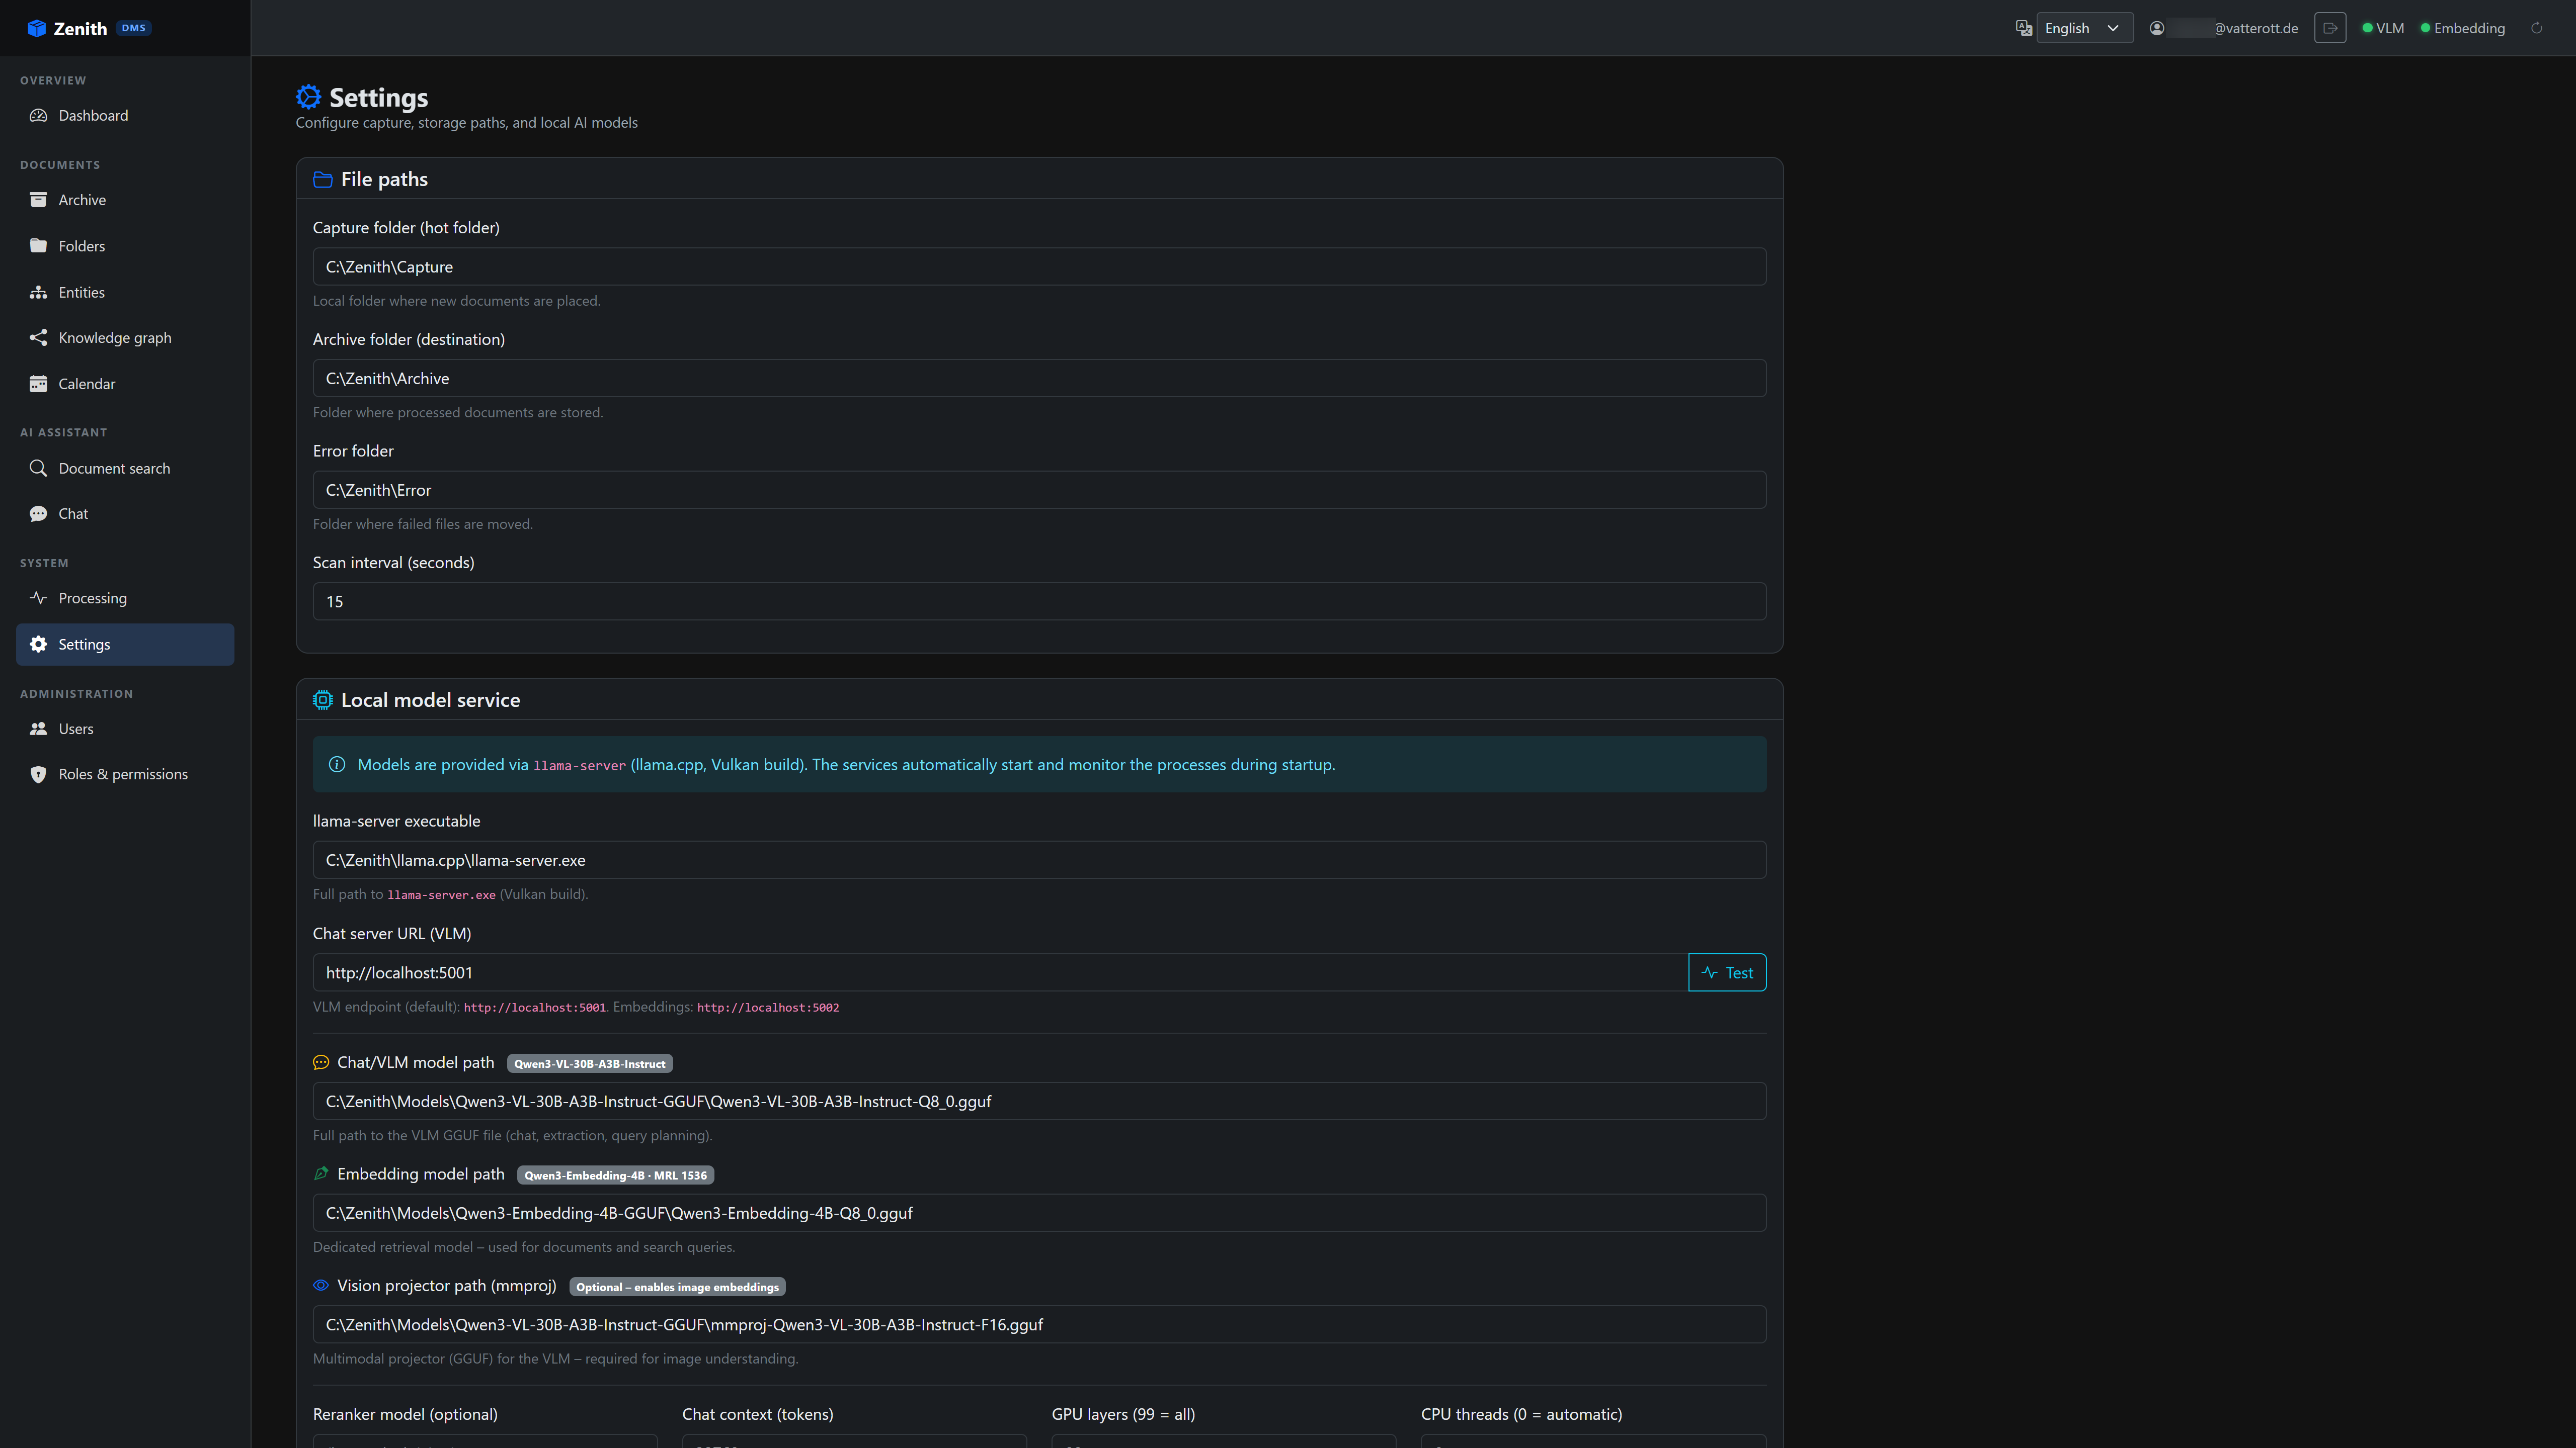The height and width of the screenshot is (1448, 2576).
Task: Click the http://localhost:5001 hint text
Action: click(x=535, y=1007)
